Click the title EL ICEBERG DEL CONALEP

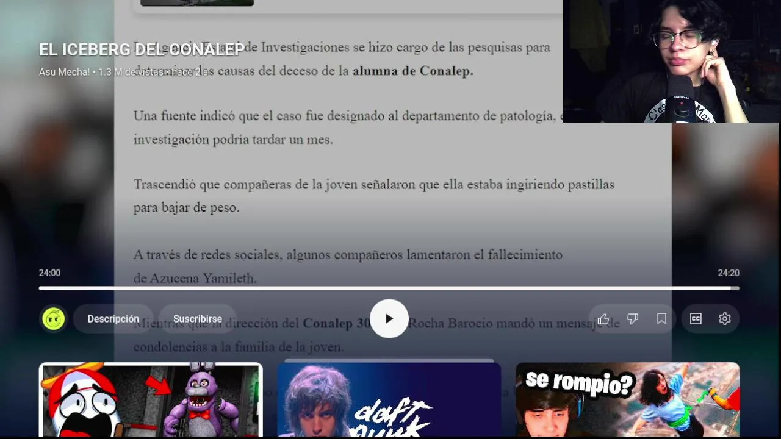click(142, 50)
